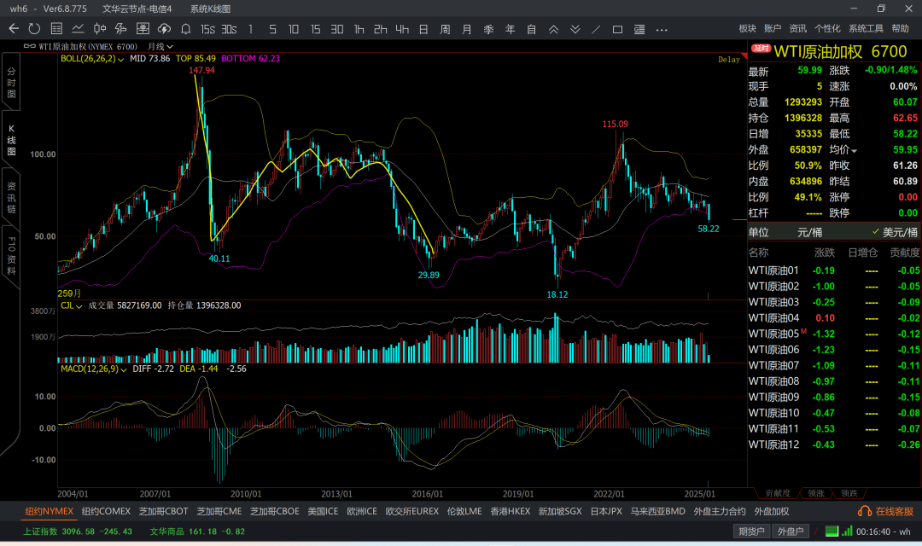922x546 pixels.
Task: Sort contracts by 涨跌 column header
Action: (x=825, y=253)
